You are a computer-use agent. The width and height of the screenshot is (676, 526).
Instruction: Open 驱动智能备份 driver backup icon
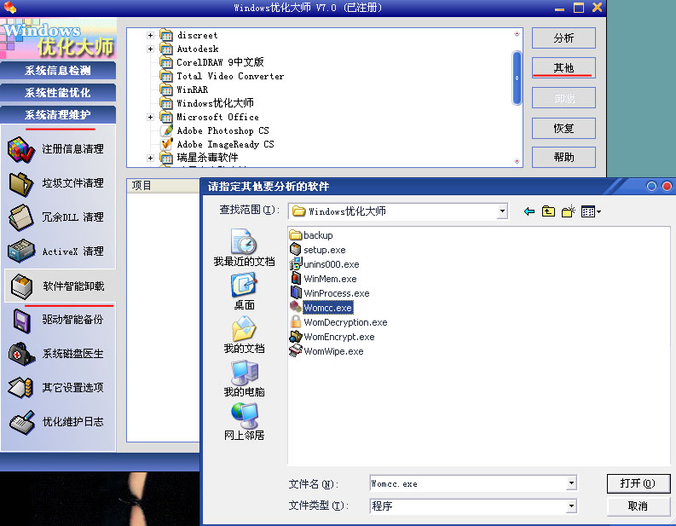(21, 321)
